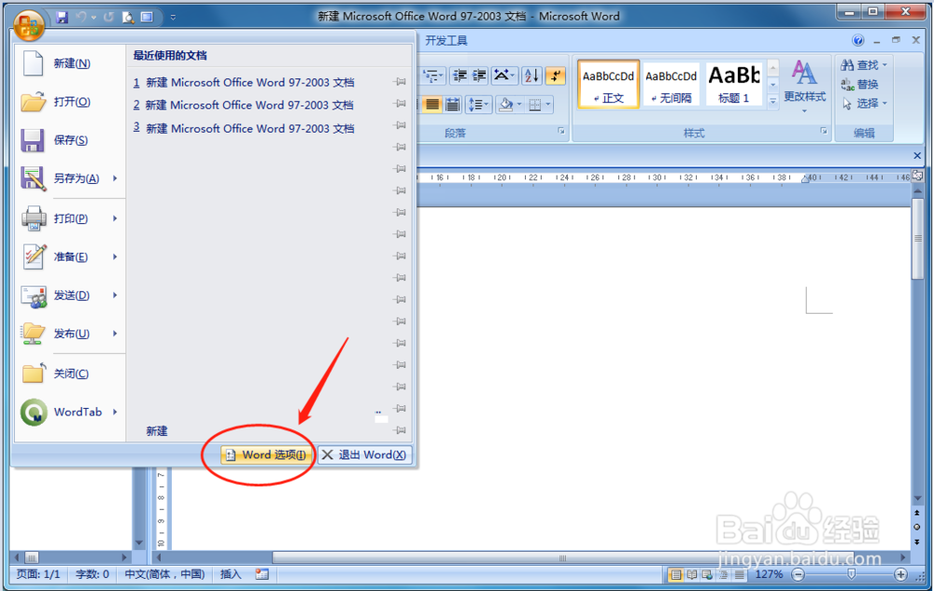Pin first recent document to list

401,81
